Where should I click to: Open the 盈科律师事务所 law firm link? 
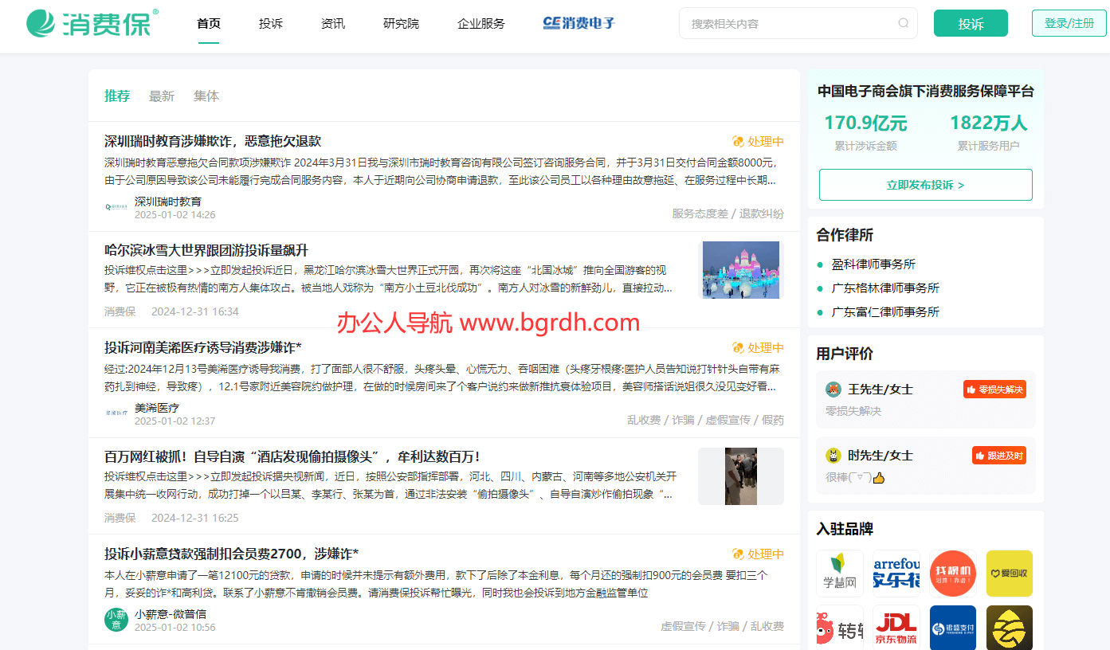873,264
